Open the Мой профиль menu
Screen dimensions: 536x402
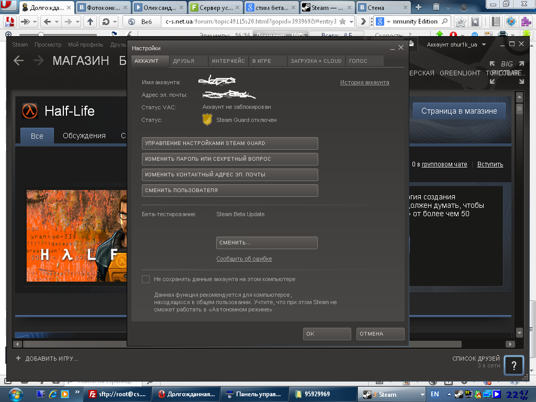point(85,45)
